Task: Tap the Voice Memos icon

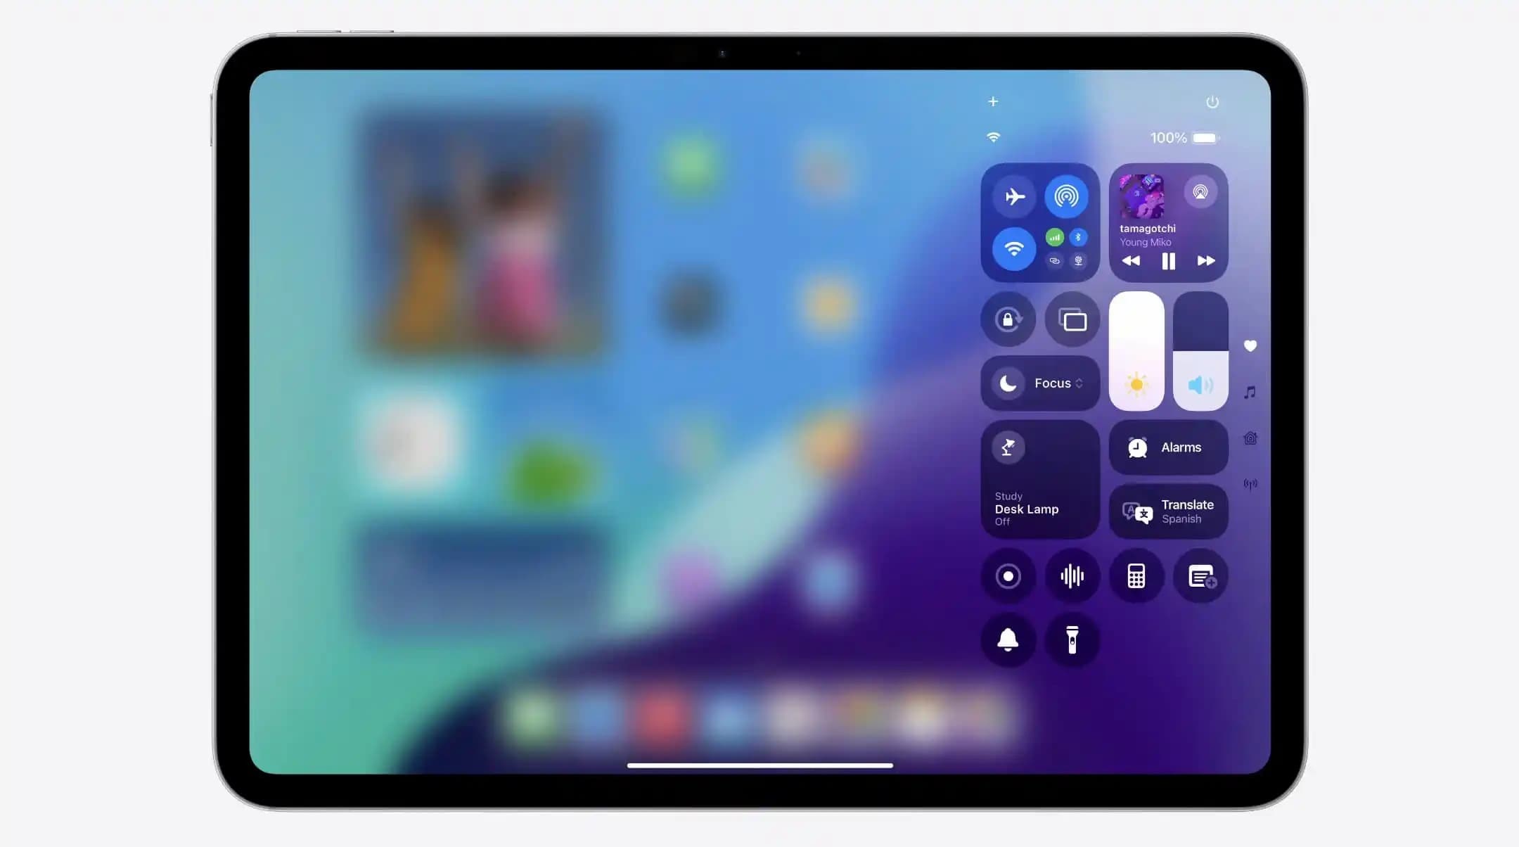Action: (1072, 575)
